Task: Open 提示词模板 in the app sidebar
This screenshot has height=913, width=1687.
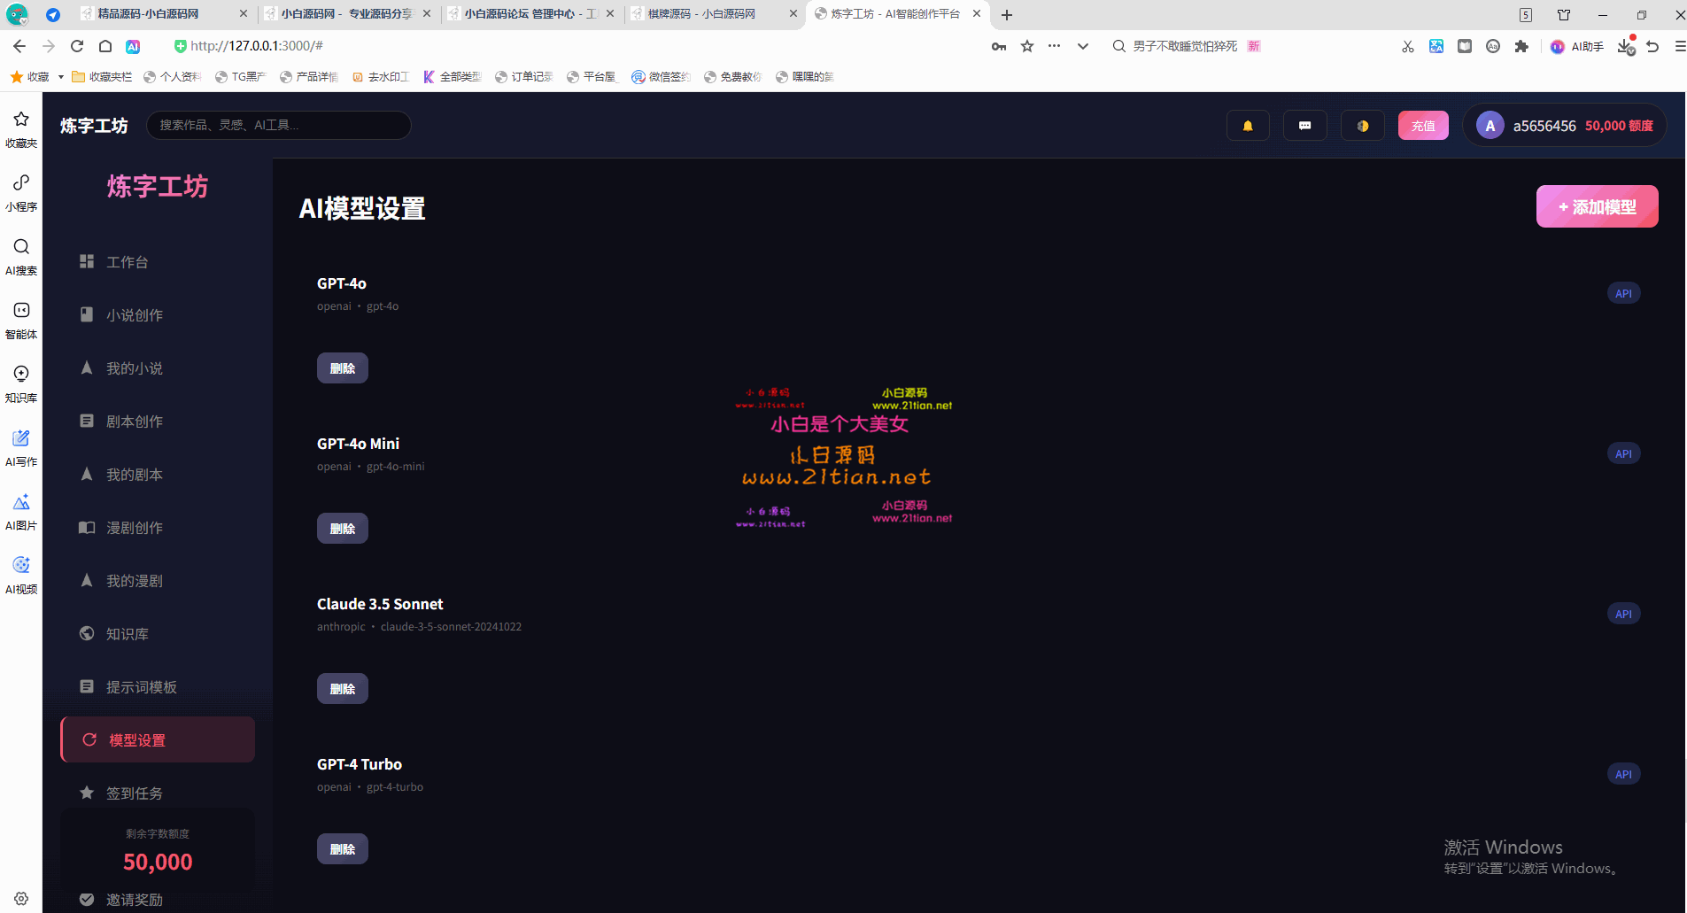Action: (158, 687)
